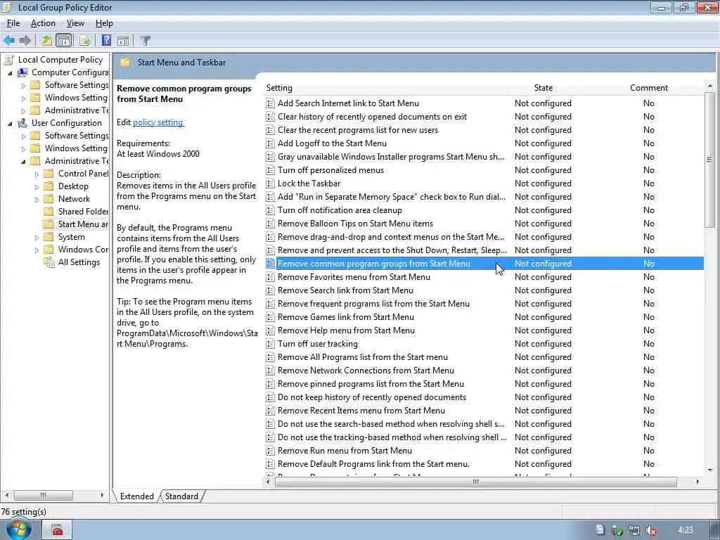Expand the Control Panel tree node
Viewport: 720px width, 540px height.
(37, 174)
